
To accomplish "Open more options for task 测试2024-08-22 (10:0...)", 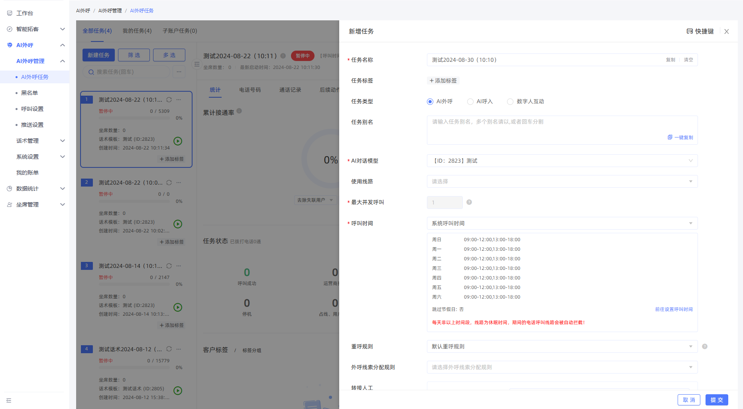I will pyautogui.click(x=179, y=183).
